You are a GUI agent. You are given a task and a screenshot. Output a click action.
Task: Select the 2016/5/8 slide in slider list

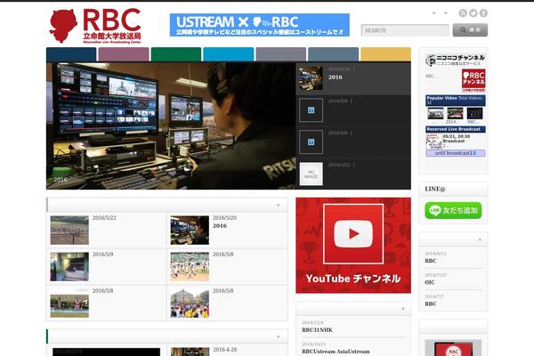353,142
